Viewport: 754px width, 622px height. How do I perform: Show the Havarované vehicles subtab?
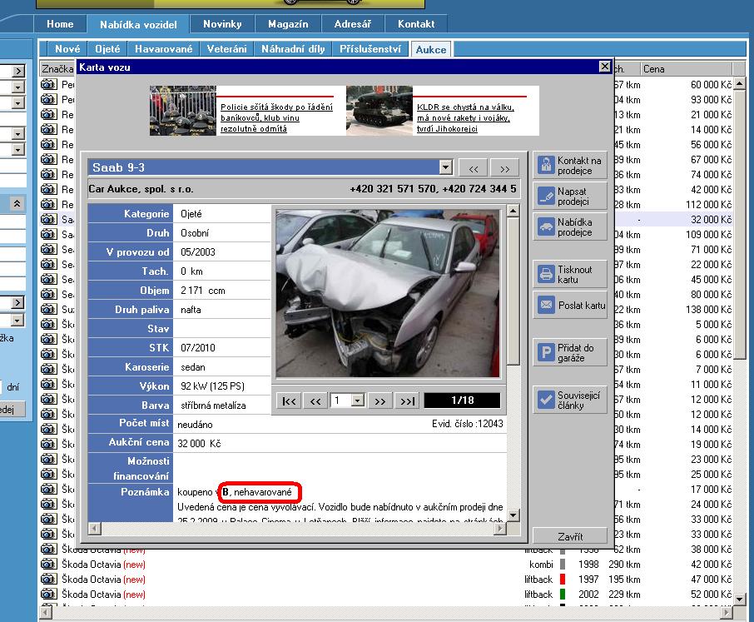pos(163,49)
